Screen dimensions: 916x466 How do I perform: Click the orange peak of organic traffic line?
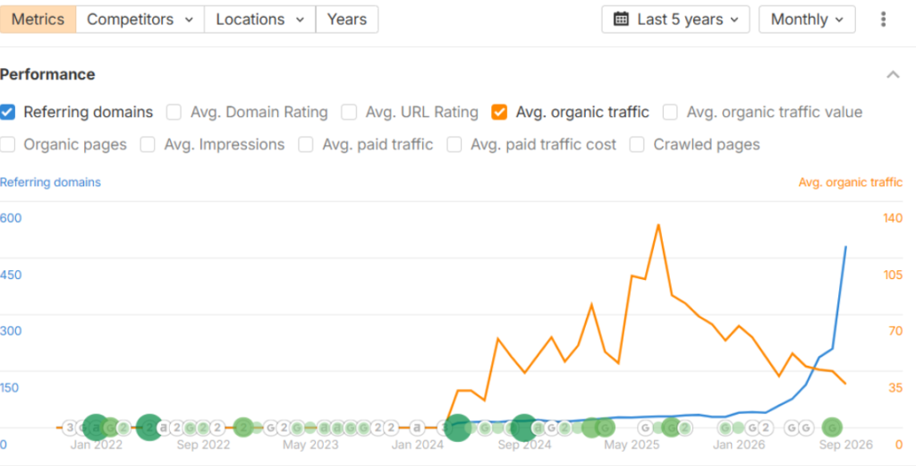pos(658,225)
